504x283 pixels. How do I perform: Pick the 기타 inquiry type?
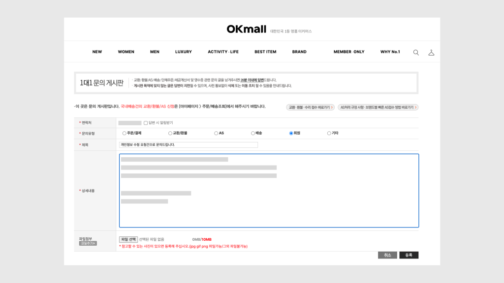[329, 133]
